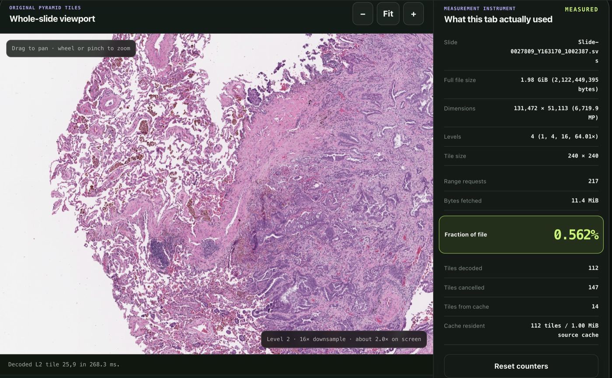Zoom out with the minus button
612x378 pixels.
pos(362,14)
